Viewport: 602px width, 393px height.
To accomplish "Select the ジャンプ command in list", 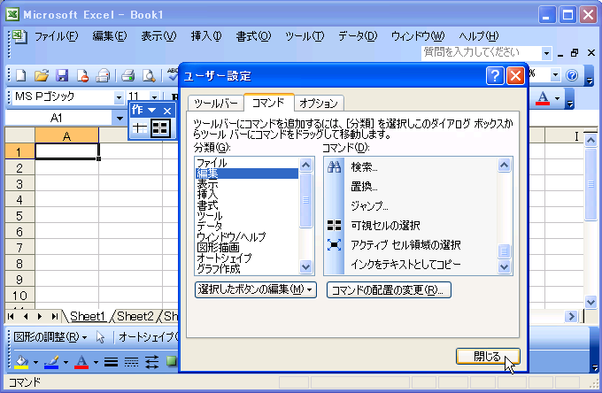I will coord(411,206).
